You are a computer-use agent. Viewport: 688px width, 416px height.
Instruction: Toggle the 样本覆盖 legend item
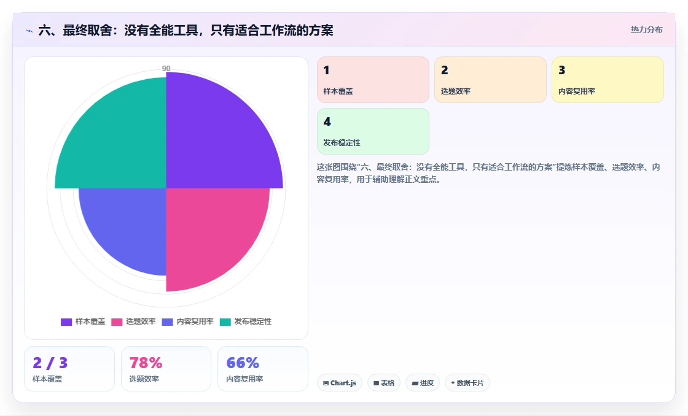click(83, 322)
